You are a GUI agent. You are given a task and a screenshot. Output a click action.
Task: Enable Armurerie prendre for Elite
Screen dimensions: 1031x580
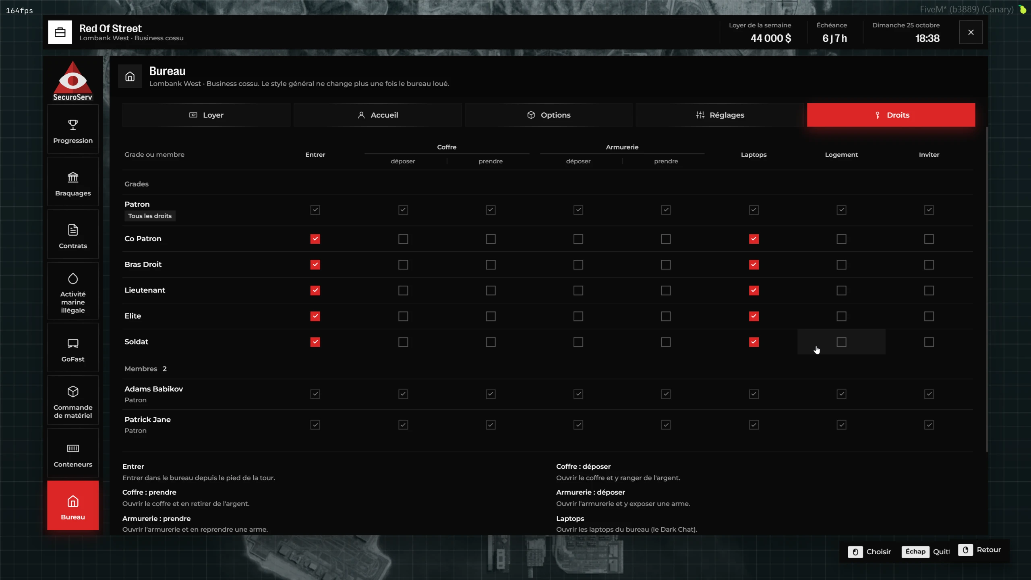coord(666,316)
